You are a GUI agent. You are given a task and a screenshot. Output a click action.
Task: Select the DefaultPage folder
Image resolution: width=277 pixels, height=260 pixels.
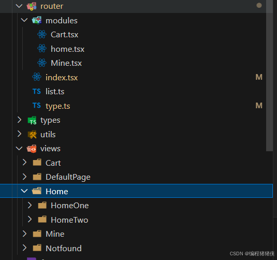pyautogui.click(x=68, y=177)
